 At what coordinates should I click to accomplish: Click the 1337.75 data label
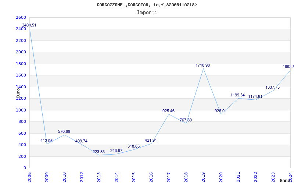(273, 87)
